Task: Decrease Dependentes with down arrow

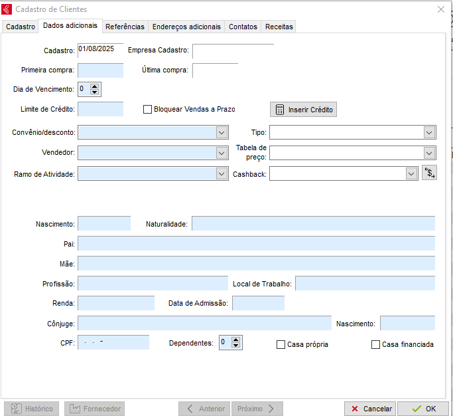Action: pyautogui.click(x=236, y=346)
